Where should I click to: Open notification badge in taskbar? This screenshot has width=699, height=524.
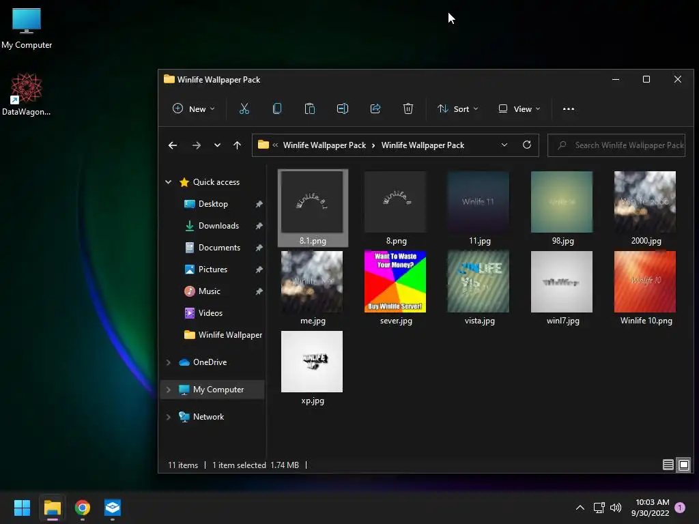click(x=680, y=508)
